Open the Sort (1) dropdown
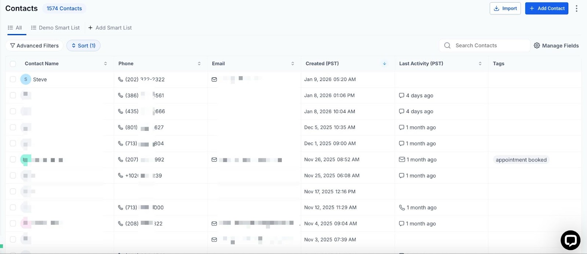Image resolution: width=587 pixels, height=254 pixels. point(83,45)
